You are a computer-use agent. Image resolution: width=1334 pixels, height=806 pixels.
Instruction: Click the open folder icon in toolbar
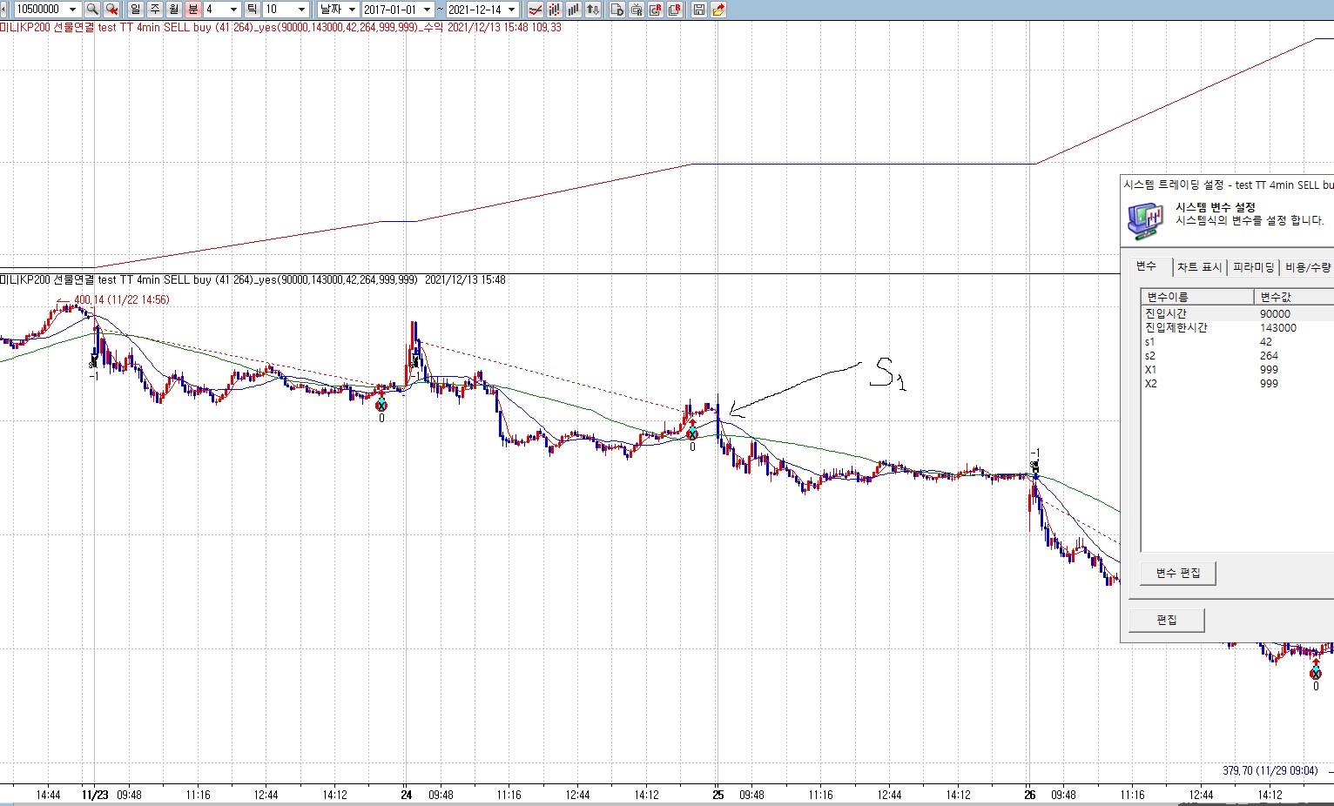tap(718, 10)
